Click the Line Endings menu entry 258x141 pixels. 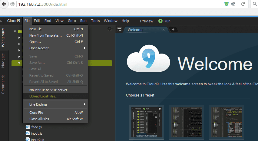point(55,104)
